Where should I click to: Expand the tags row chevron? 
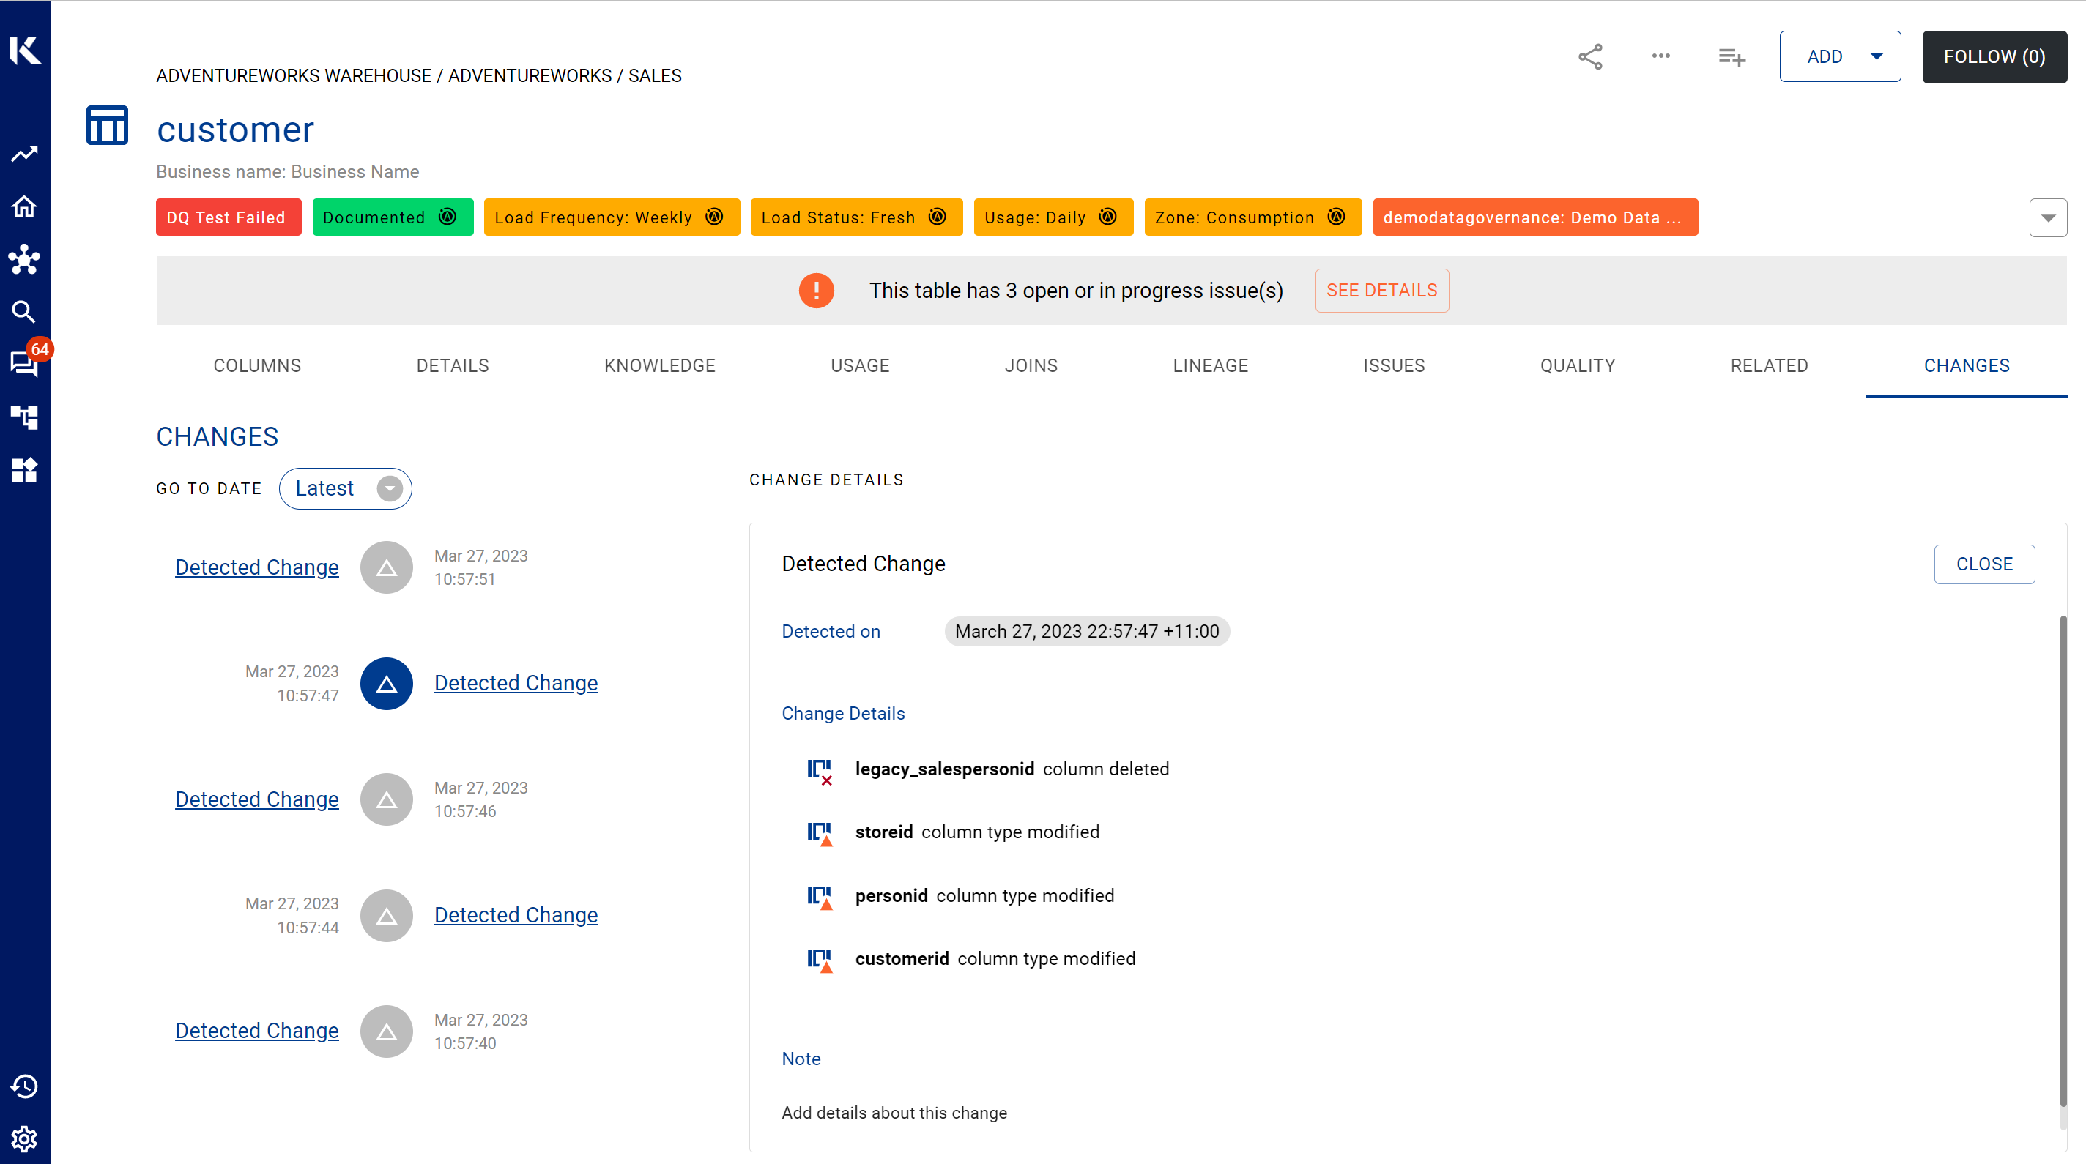pos(2048,217)
